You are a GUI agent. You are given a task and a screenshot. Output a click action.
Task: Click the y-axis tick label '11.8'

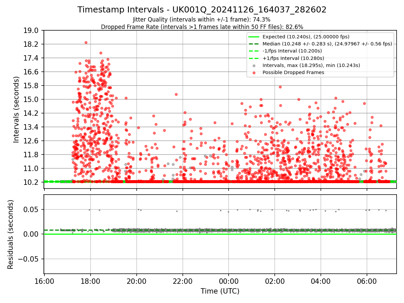point(31,155)
